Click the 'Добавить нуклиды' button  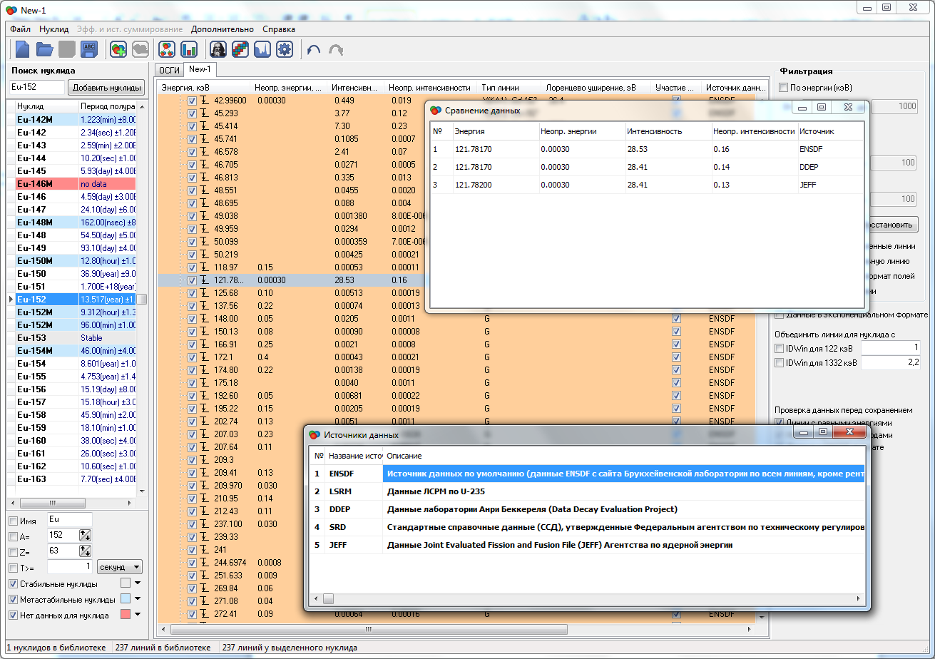106,88
